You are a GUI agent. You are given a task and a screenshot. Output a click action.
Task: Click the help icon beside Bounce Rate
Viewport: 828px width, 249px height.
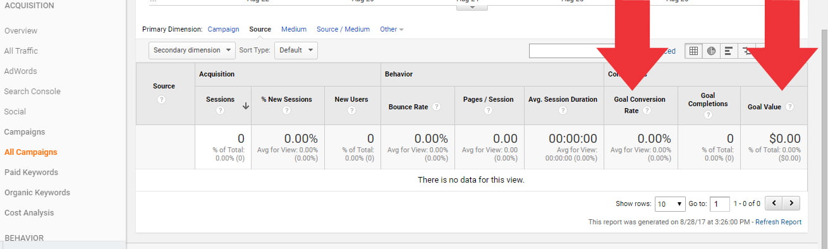tap(437, 107)
